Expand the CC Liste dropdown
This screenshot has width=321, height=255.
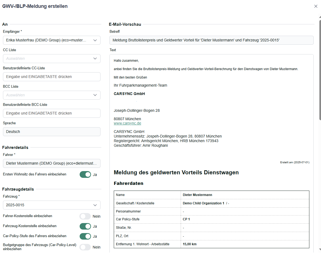click(x=51, y=58)
